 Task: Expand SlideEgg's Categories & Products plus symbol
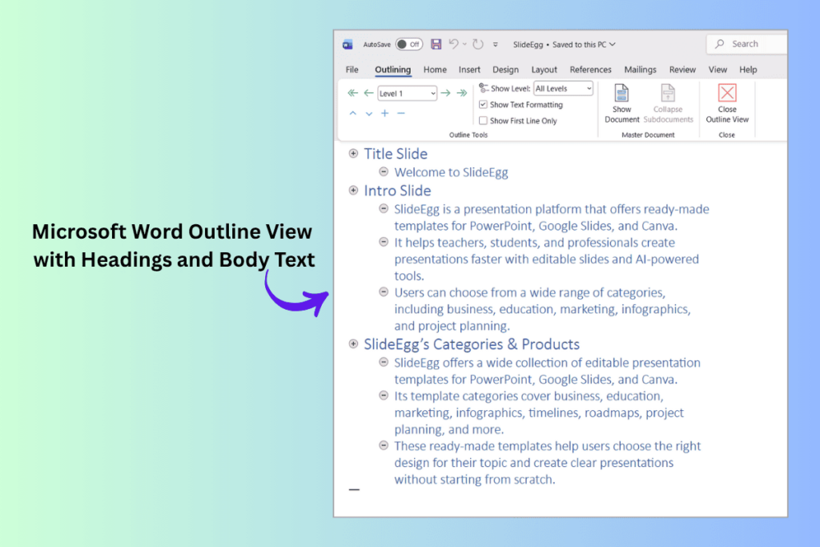click(353, 344)
